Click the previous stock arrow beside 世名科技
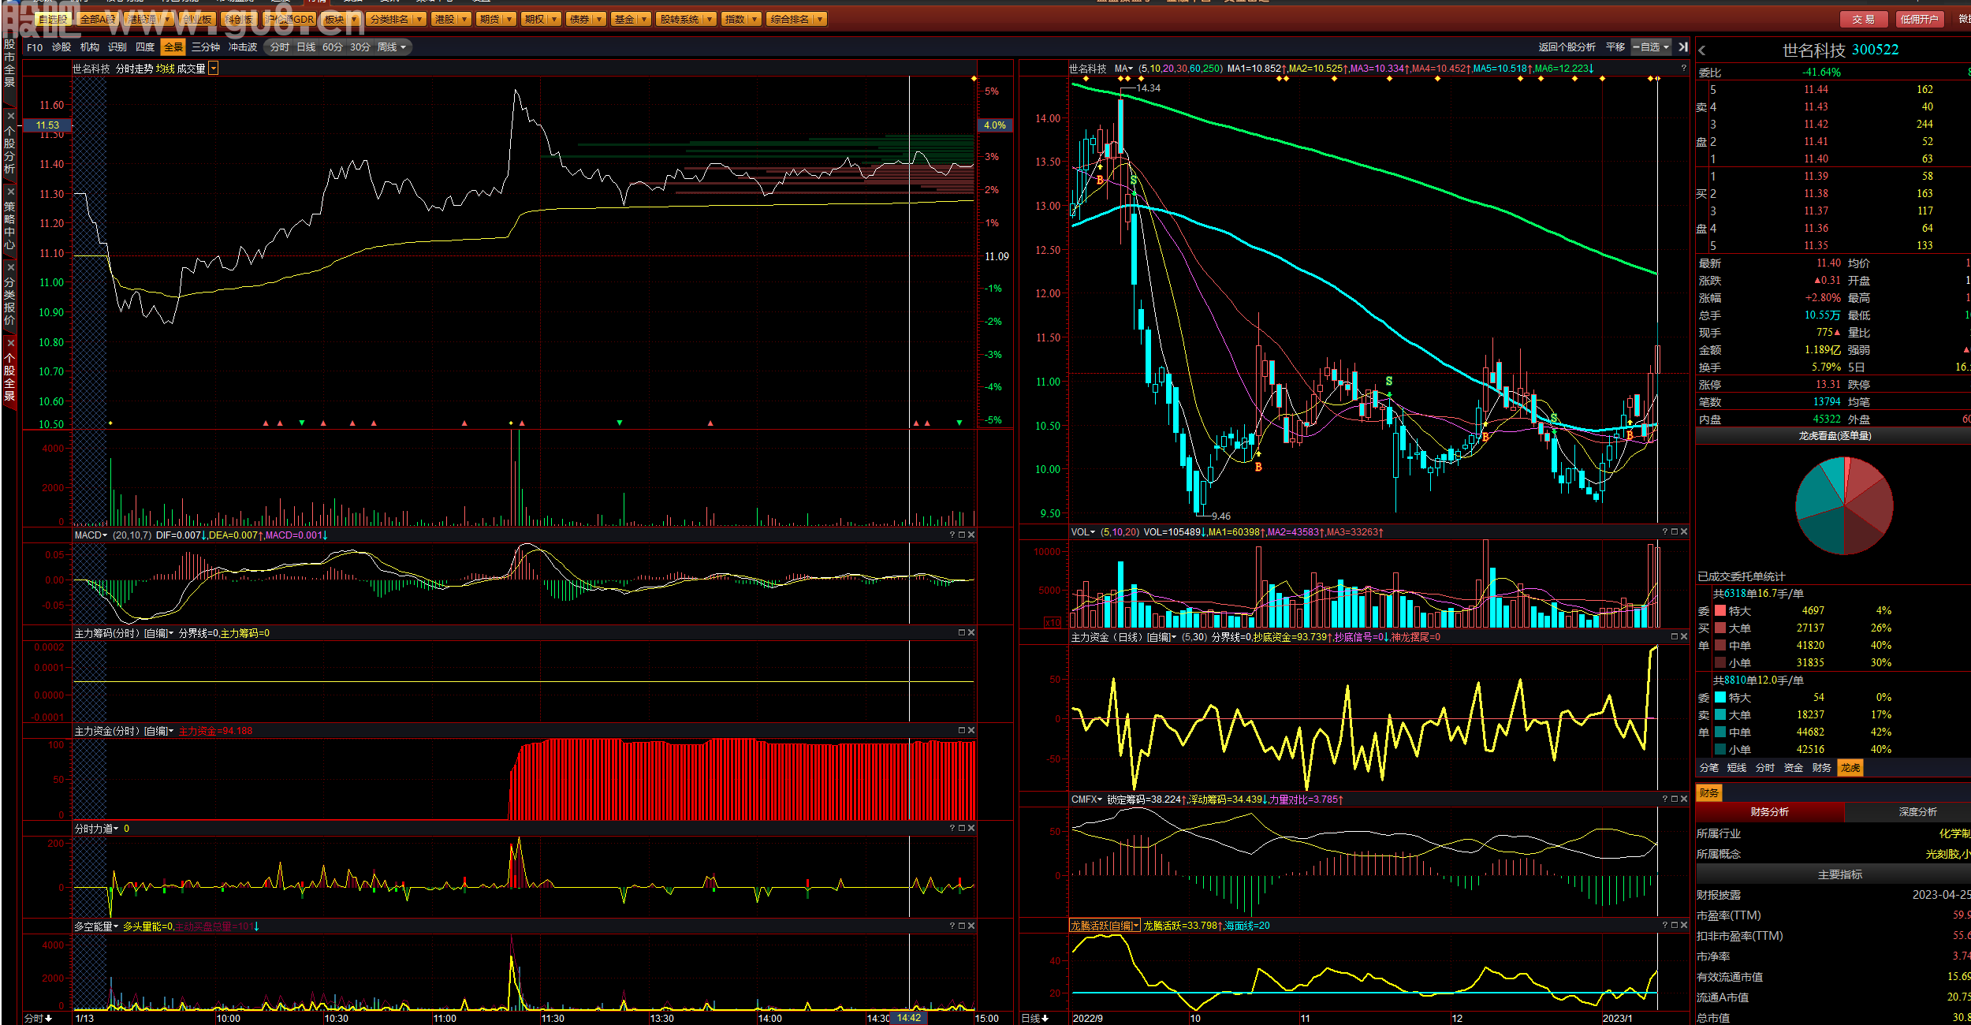The image size is (1971, 1025). pos(1702,50)
